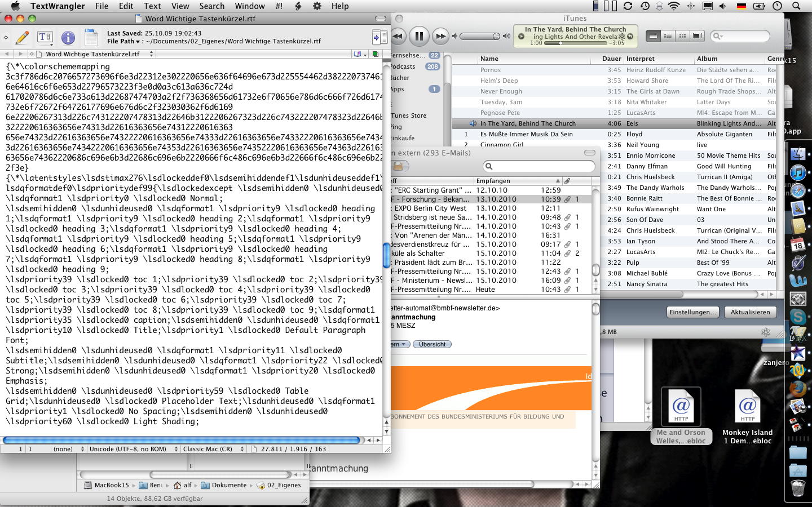Open the Classic Mac line endings dropdown

pos(214,449)
